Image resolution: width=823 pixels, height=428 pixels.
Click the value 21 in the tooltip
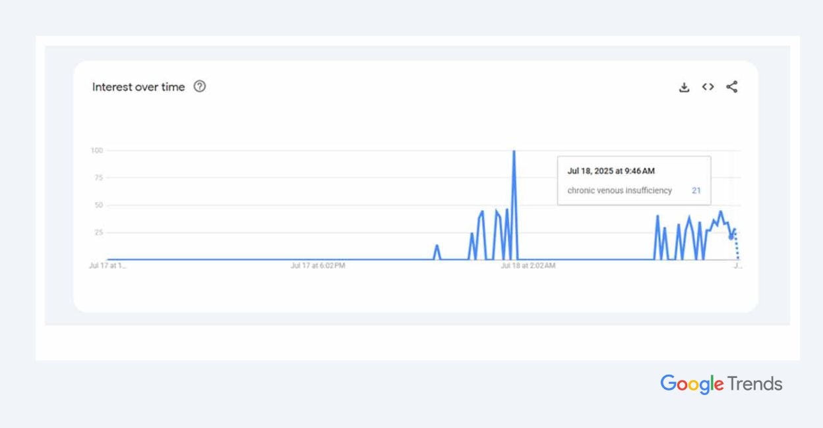coord(696,190)
